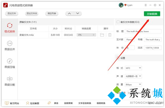The width and height of the screenshot is (165, 108).
Task: Move selected file down with down arrow
Action: [x=78, y=13]
